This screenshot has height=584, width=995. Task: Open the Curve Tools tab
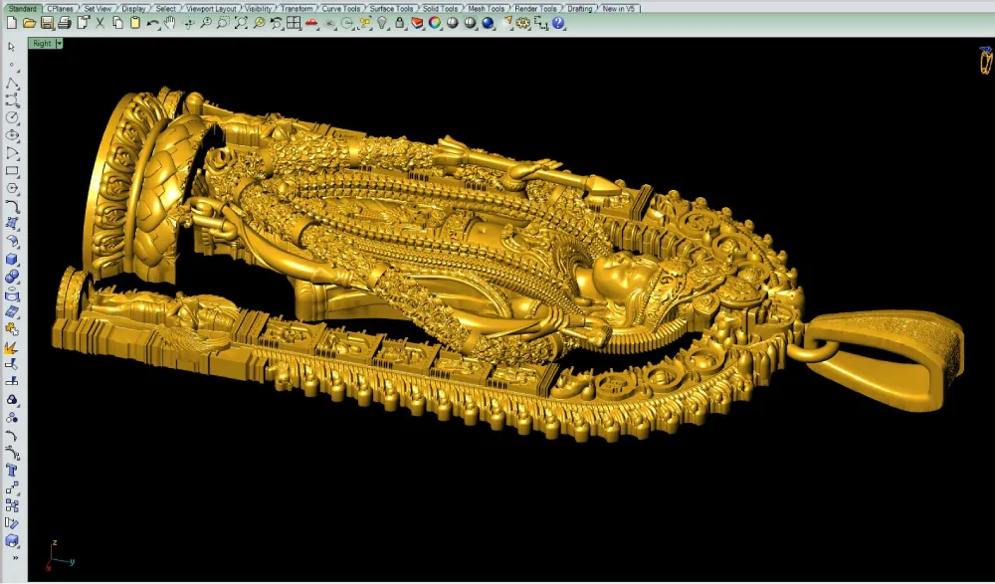click(x=341, y=8)
